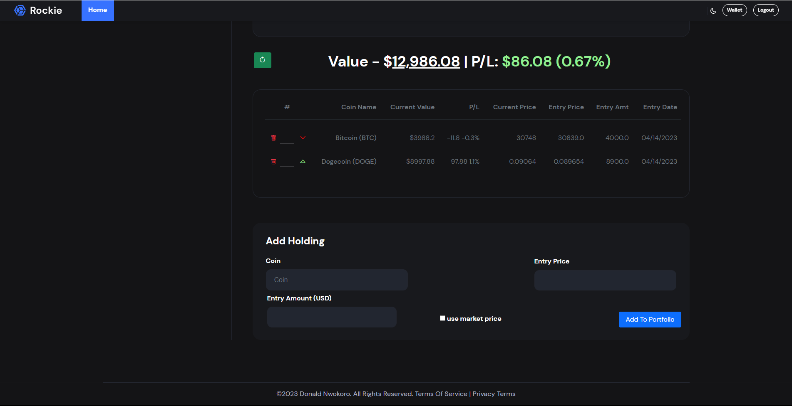
Task: Click the 8900.0 entry amount cell
Action: [617, 162]
